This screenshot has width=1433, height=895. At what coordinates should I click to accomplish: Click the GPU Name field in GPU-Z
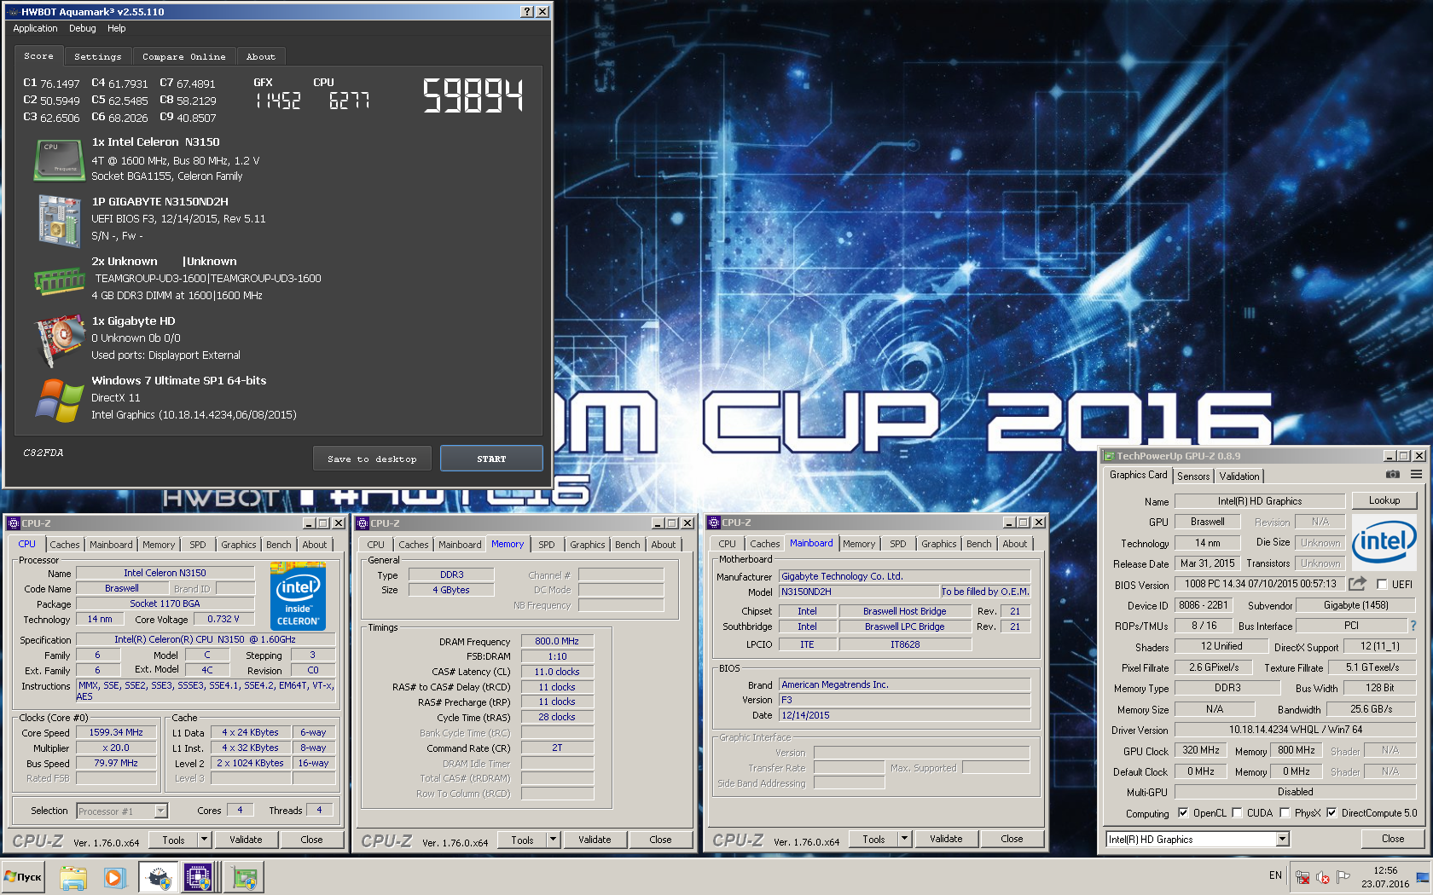point(1259,501)
